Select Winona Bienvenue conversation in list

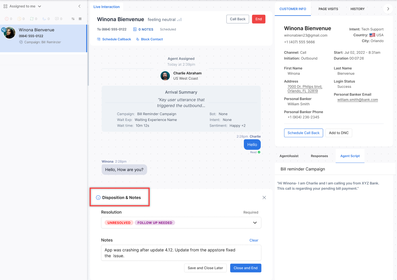43,35
